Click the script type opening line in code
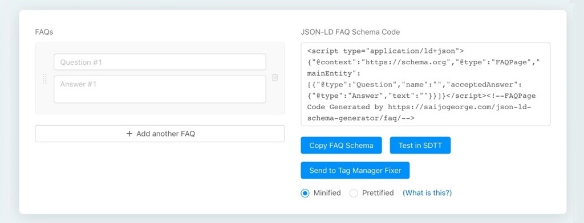The image size is (584, 223). pos(385,51)
